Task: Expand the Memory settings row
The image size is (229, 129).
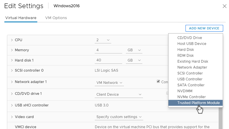Action: 12,50
